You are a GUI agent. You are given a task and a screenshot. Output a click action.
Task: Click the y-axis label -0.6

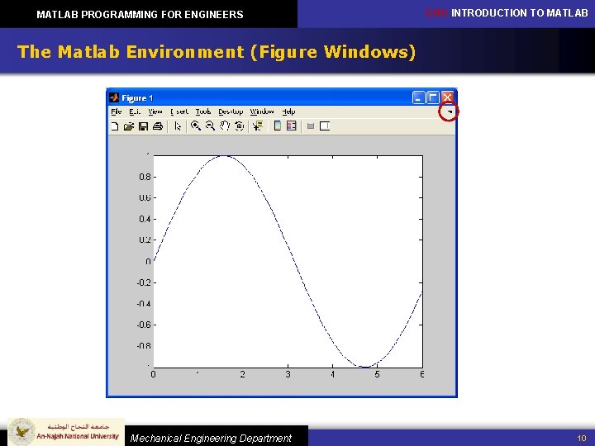tap(144, 325)
